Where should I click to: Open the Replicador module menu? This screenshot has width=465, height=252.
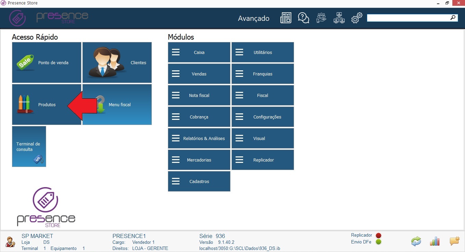263,160
